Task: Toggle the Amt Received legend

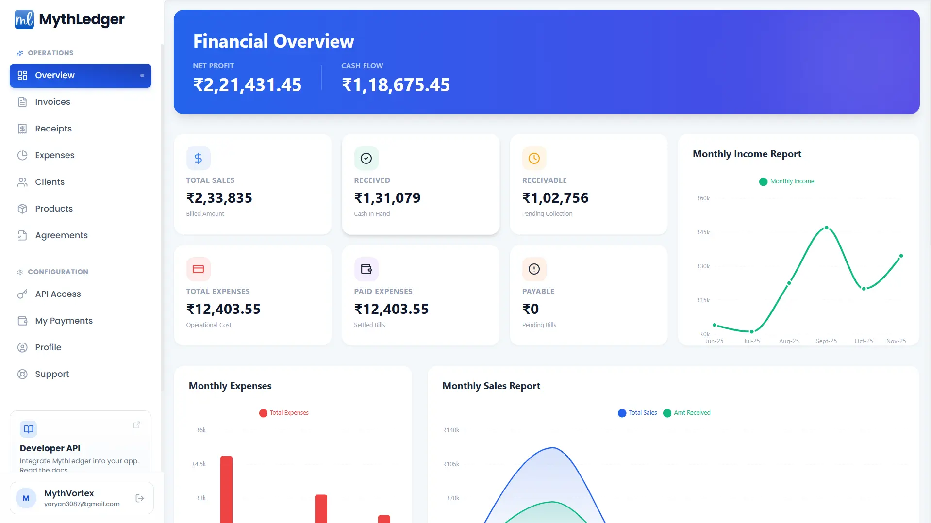Action: point(686,413)
